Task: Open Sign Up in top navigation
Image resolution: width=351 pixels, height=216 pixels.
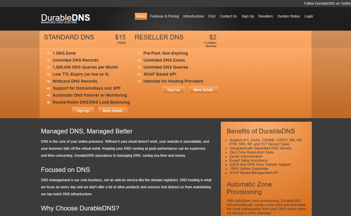Action: tap(248, 16)
